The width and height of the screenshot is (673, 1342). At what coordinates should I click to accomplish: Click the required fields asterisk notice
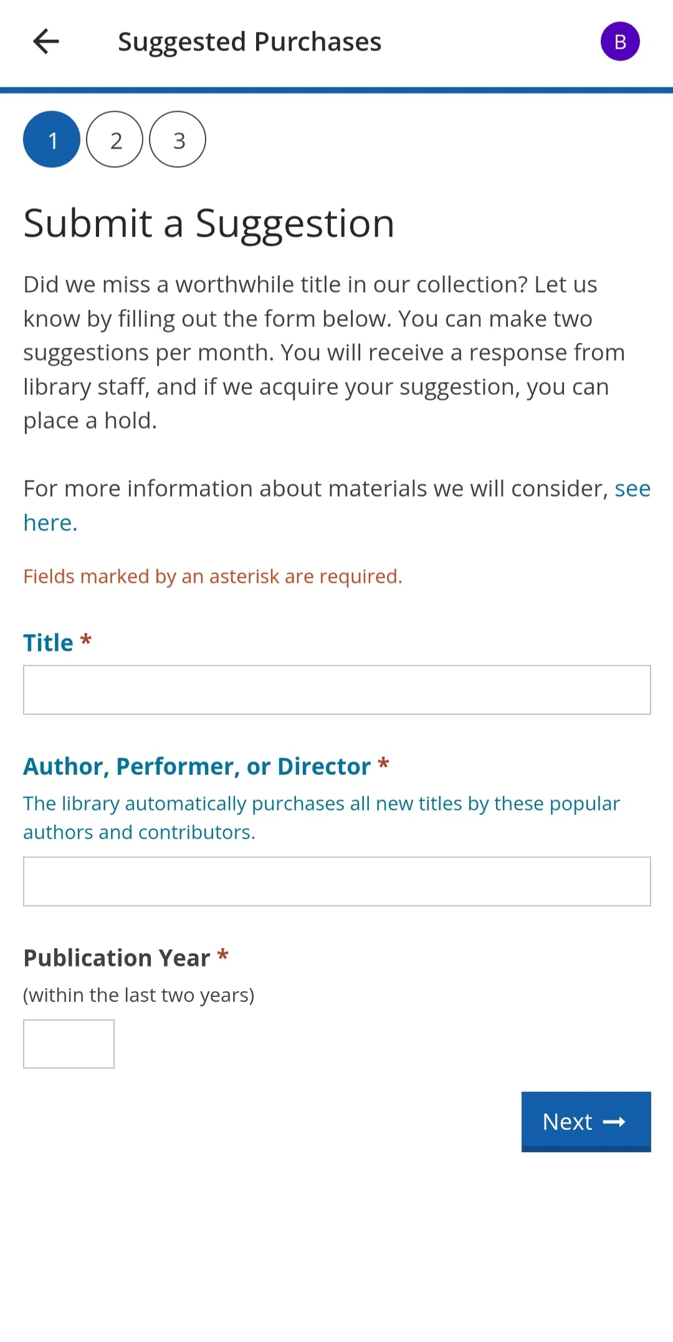212,576
